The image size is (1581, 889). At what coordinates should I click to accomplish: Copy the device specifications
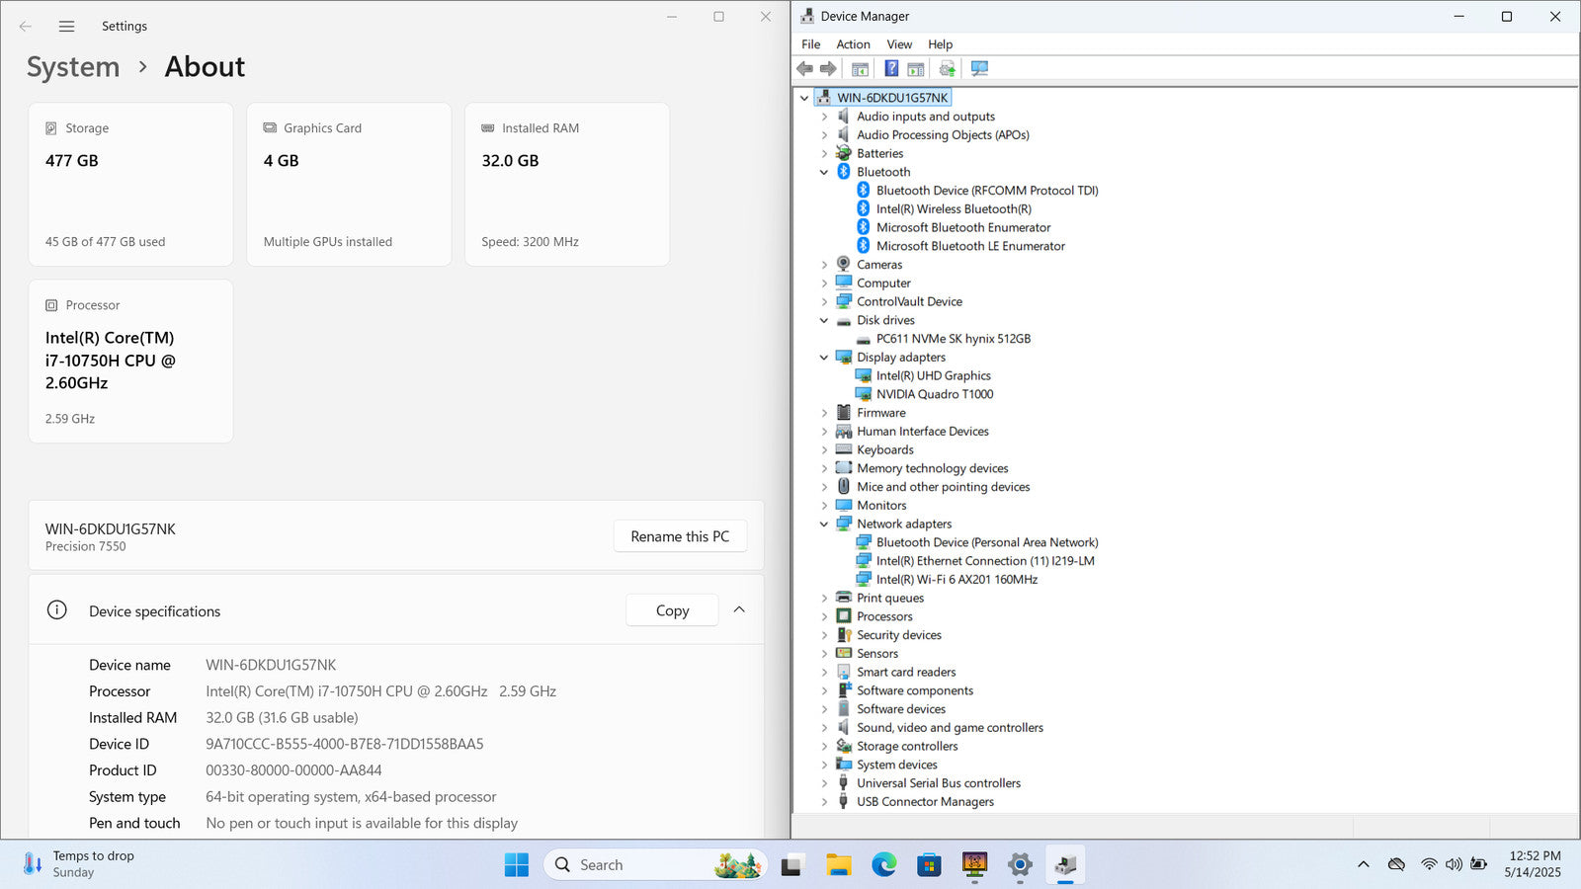[672, 610]
